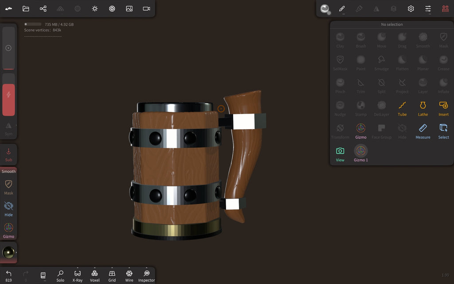Viewport: 454px width, 284px height.
Task: Click the undo button showing 819
Action: pos(9,276)
